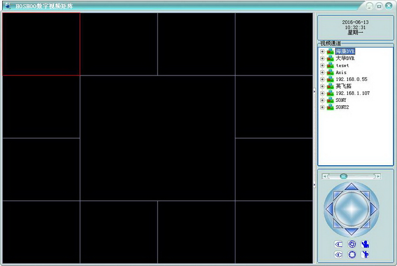Select the 英飞拓 device entry

click(343, 86)
